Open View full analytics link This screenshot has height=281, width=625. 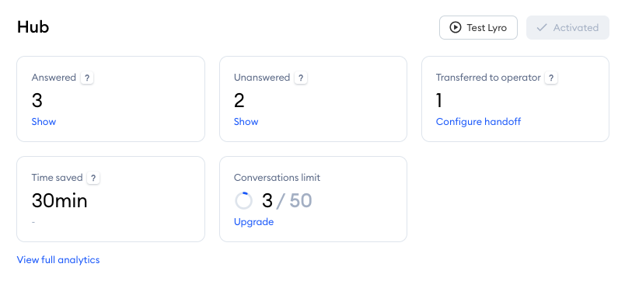click(58, 260)
